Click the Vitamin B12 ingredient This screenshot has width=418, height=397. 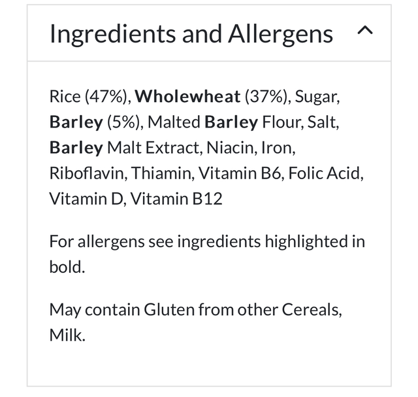pos(177,198)
